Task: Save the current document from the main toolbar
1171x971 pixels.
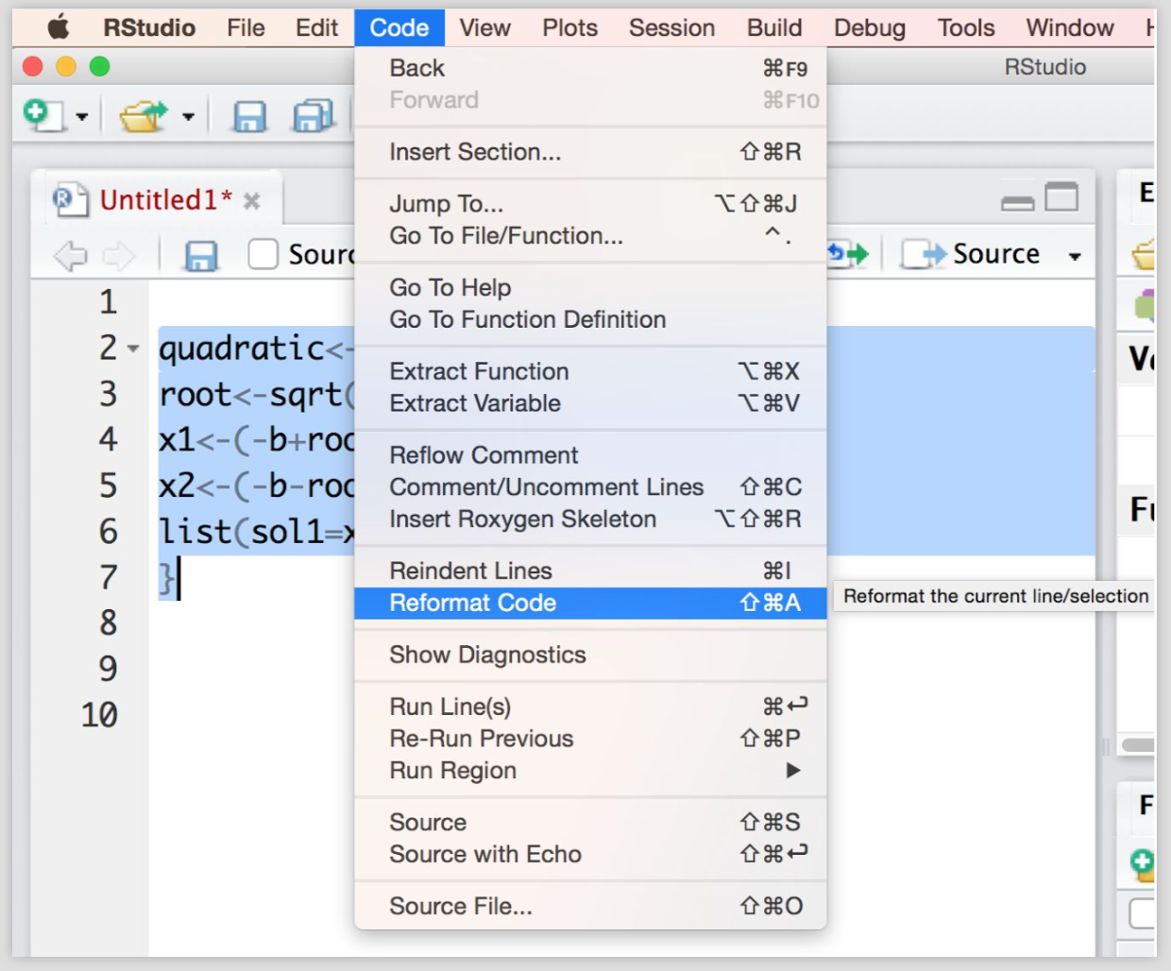Action: (x=249, y=116)
